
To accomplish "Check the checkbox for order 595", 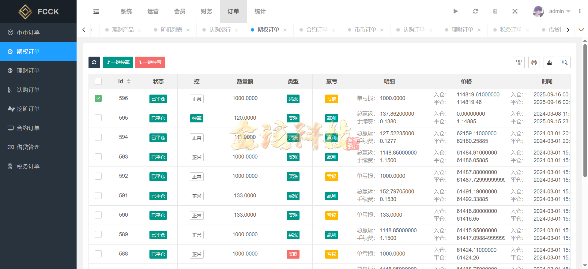I will click(x=98, y=118).
